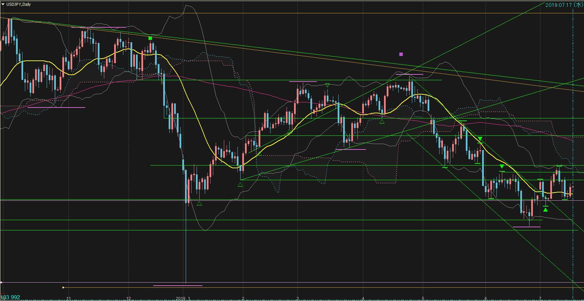Select the solid green square marker in December
Image resolution: width=584 pixels, height=301 pixels.
click(x=150, y=38)
